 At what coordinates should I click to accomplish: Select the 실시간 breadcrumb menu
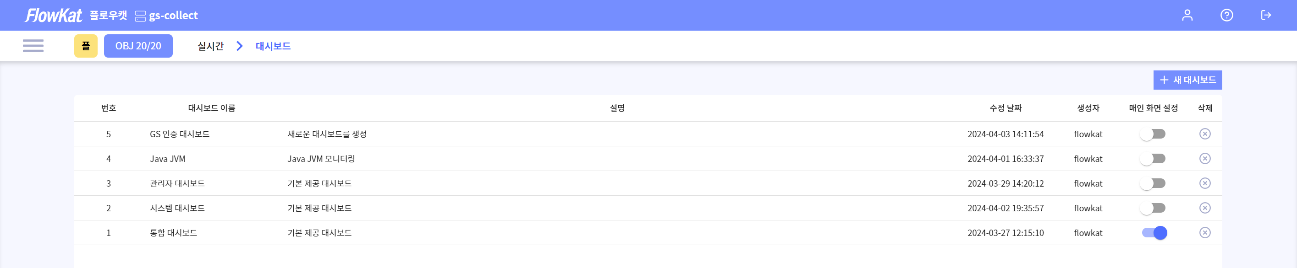[210, 46]
